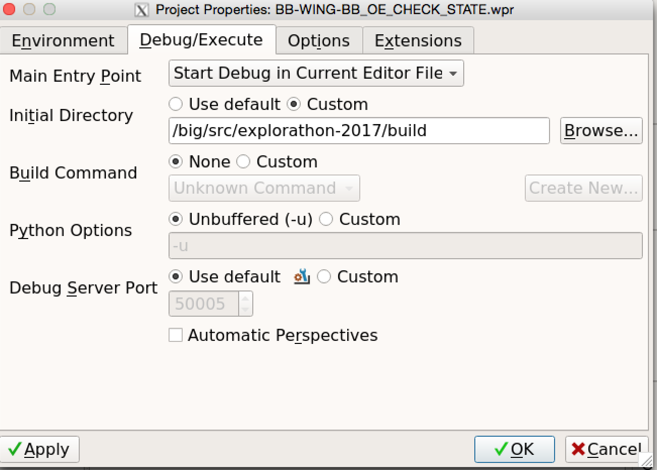Open the Main Entry Point dropdown
This screenshot has height=470, width=657.
point(316,73)
